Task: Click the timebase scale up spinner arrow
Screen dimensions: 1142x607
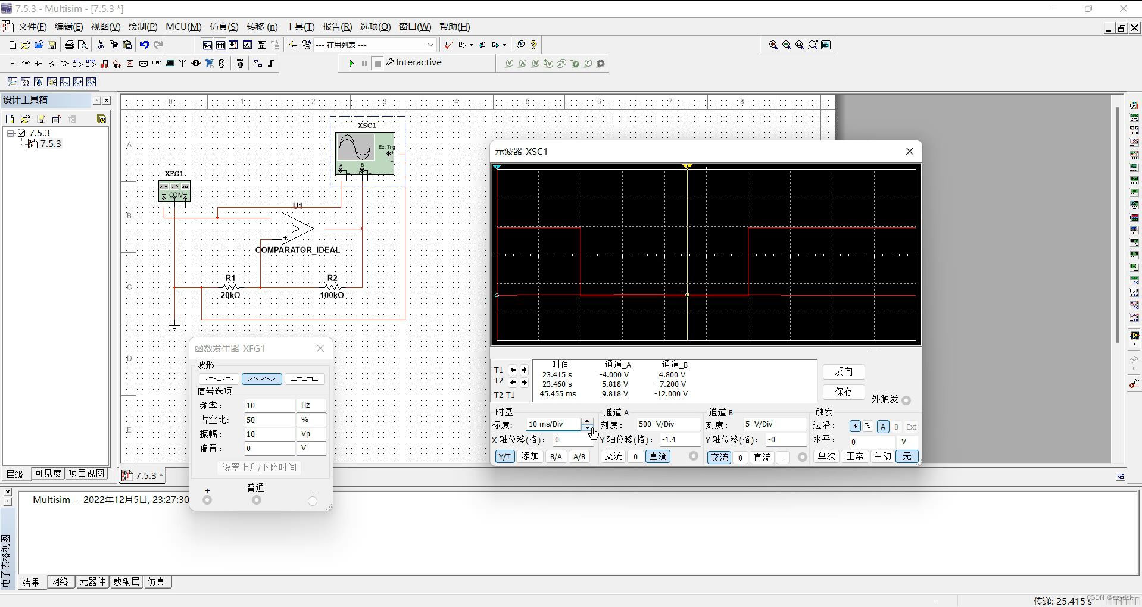Action: [x=588, y=421]
